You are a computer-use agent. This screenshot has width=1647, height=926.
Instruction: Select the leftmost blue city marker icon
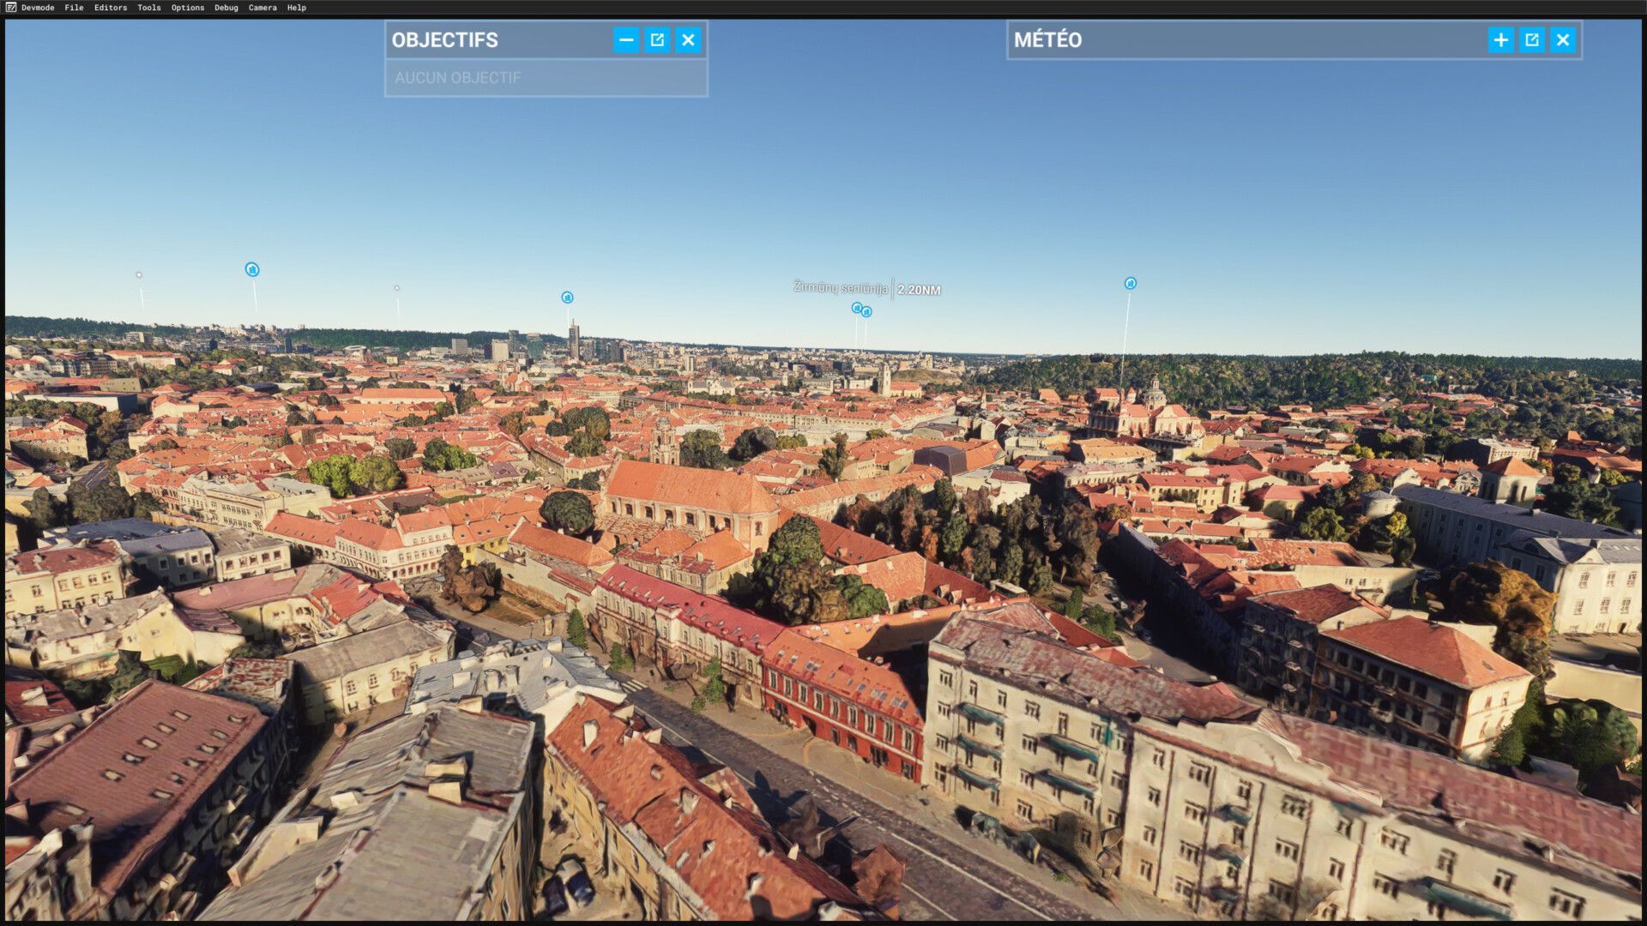(252, 269)
